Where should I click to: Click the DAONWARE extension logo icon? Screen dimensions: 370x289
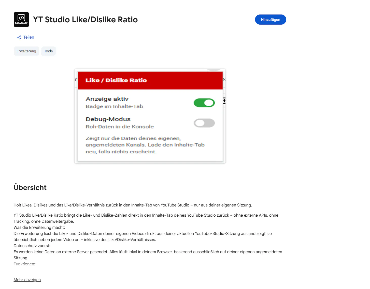21,20
